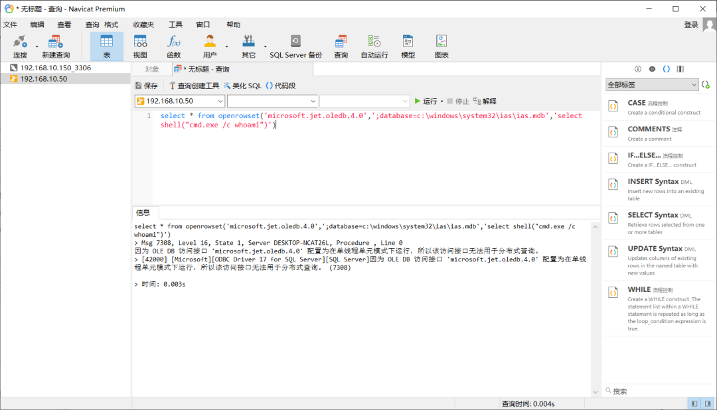
Task: Open the Query Builder (查询创建工具) button
Action: pos(194,86)
